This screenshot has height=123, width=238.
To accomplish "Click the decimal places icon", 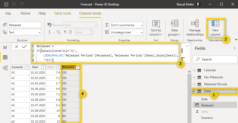I will click(70, 32).
